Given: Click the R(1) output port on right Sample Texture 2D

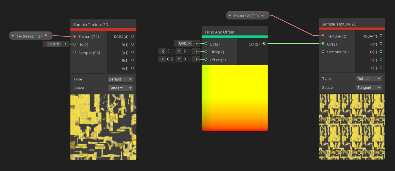Looking at the screenshot, I should tap(381, 44).
